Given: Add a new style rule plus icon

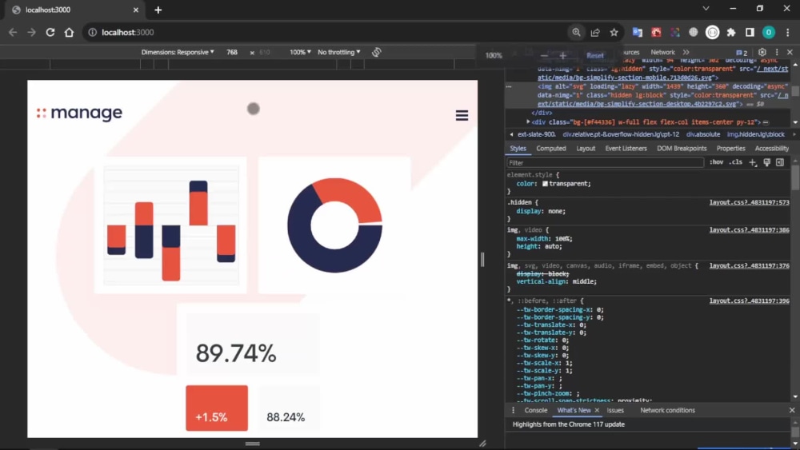Looking at the screenshot, I should pyautogui.click(x=753, y=162).
